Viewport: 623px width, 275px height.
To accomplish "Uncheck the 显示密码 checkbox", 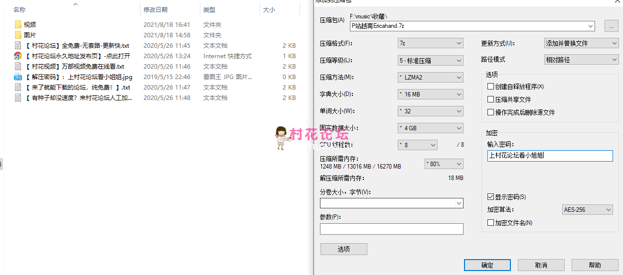I will (x=491, y=197).
